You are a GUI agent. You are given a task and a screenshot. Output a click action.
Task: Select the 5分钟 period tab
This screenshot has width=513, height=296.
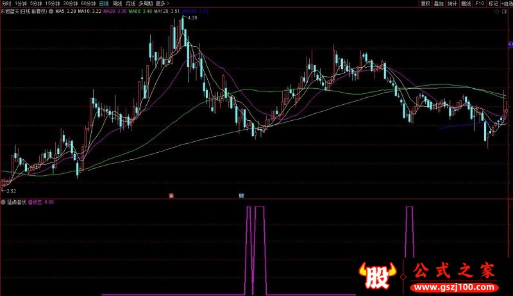[36, 4]
